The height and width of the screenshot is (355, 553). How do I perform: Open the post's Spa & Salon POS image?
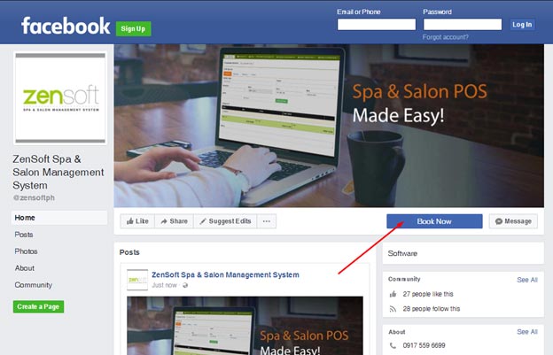[x=245, y=326]
